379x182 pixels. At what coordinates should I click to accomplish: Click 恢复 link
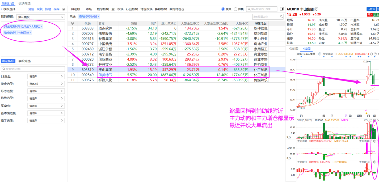40,9
